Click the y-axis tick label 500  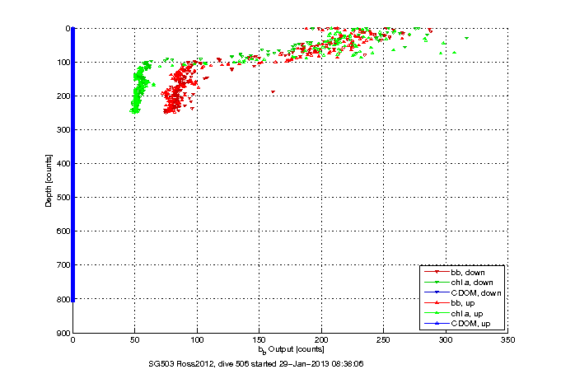tap(63, 197)
